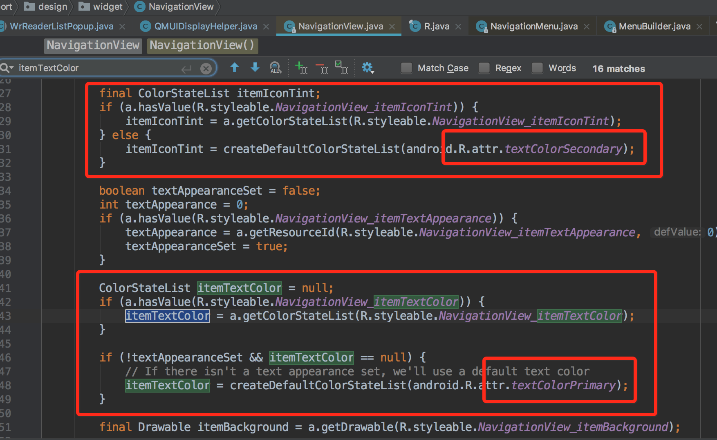Select all occurrences via checkmark icon
Viewport: 717px width, 440px height.
342,67
